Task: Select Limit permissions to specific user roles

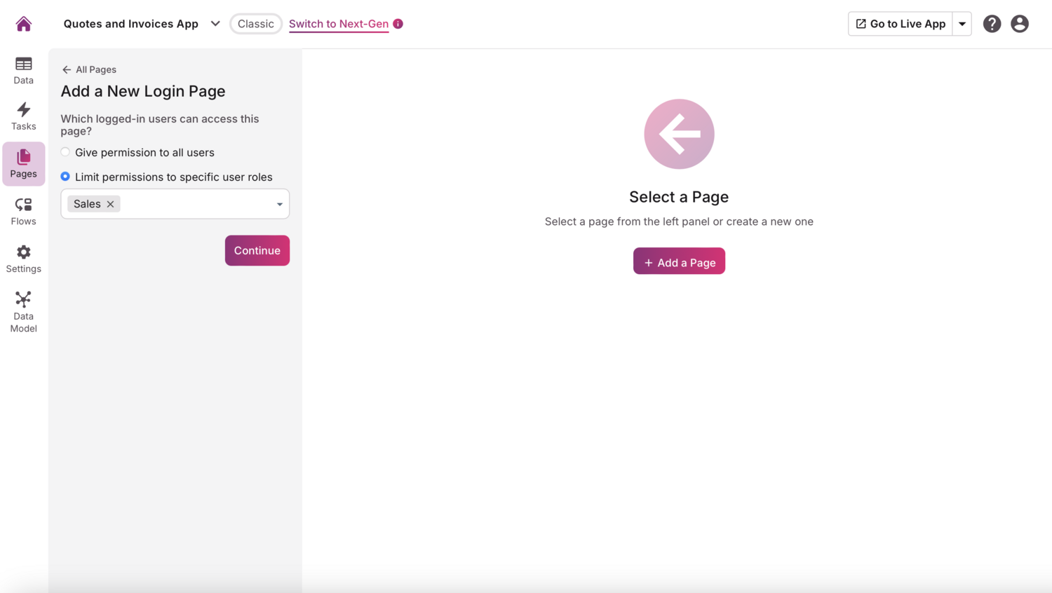Action: point(65,177)
